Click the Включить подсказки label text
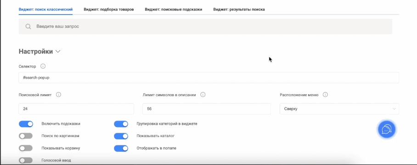This screenshot has width=417, height=165. point(61,124)
